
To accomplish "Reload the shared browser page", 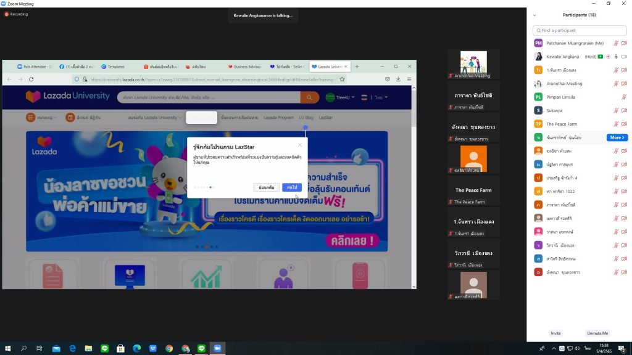I will 31,80.
